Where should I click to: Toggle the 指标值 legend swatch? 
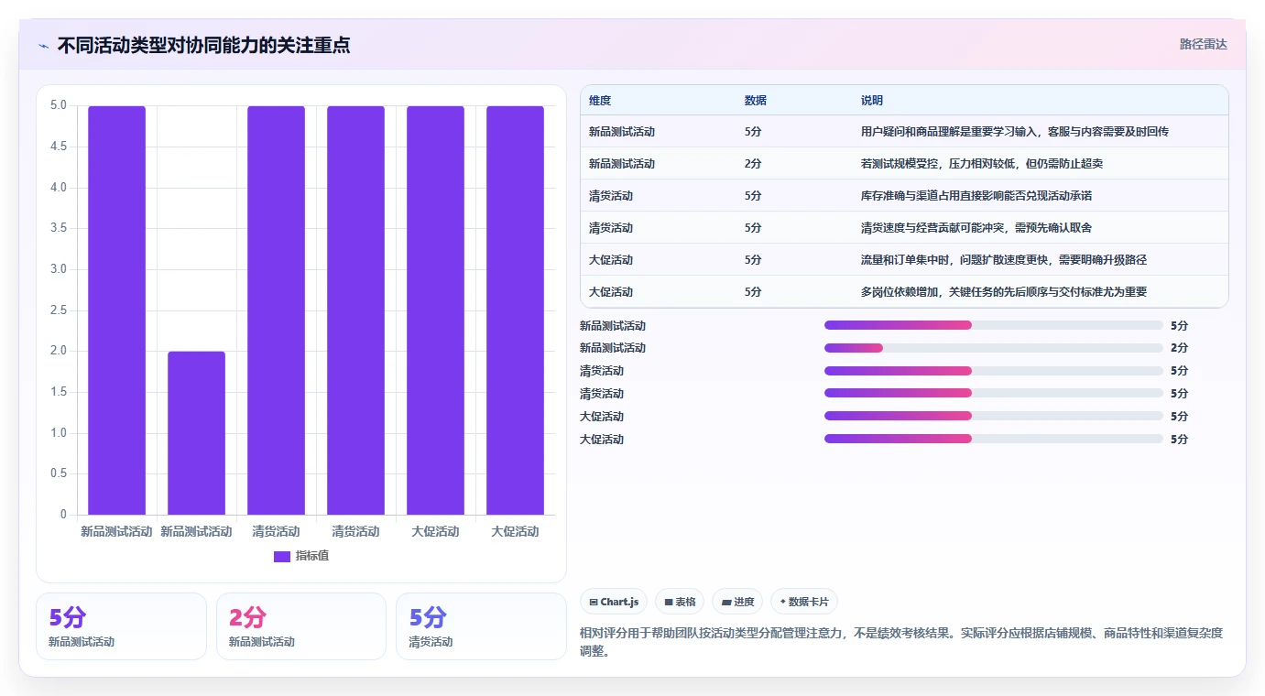point(282,556)
